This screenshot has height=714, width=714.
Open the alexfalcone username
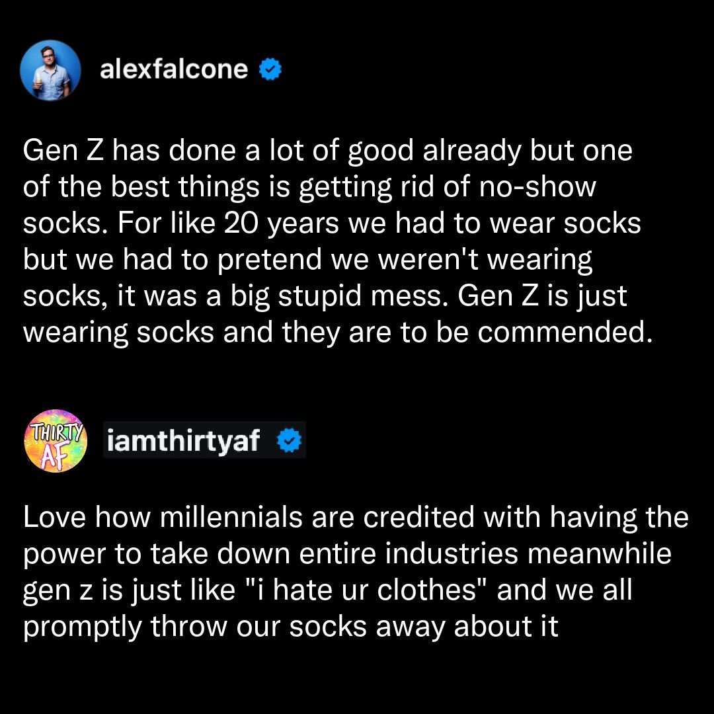174,69
